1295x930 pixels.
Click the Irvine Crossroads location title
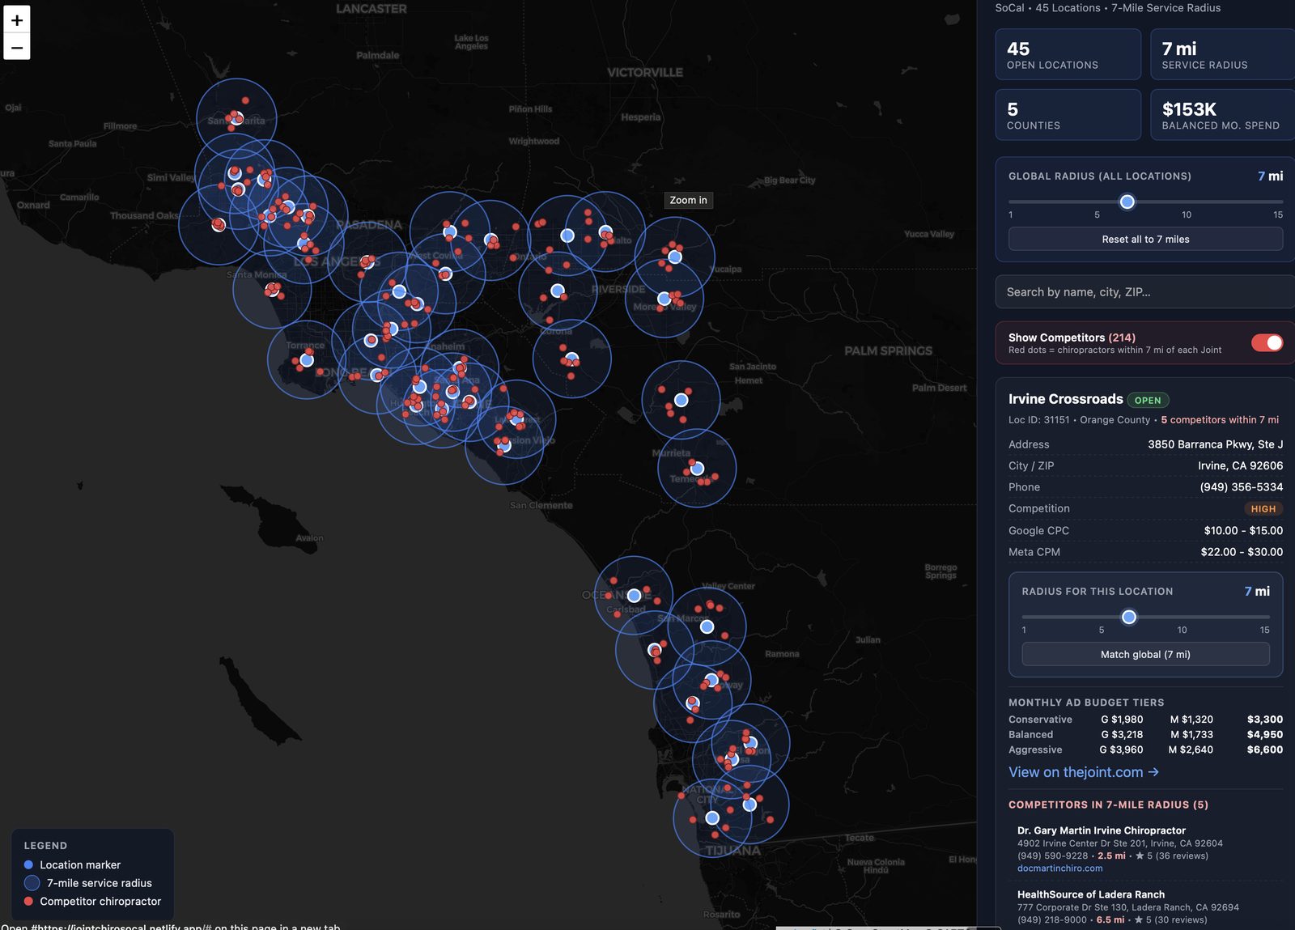(x=1065, y=399)
